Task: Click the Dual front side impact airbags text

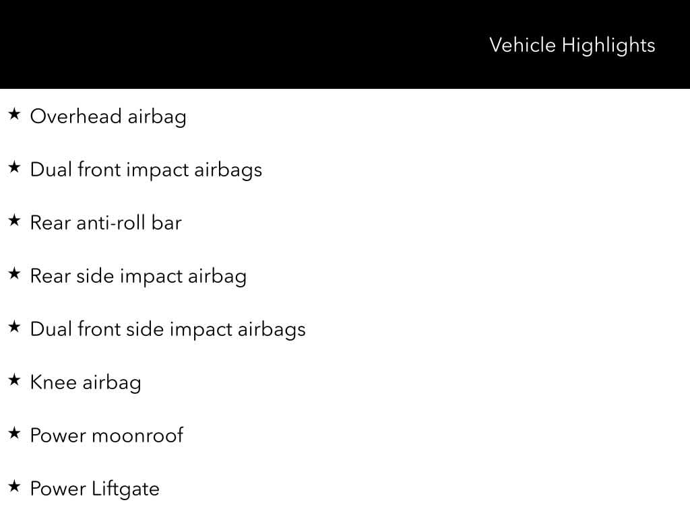Action: pos(168,329)
